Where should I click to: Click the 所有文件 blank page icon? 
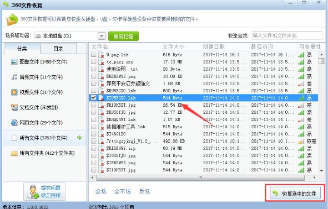tap(14, 138)
